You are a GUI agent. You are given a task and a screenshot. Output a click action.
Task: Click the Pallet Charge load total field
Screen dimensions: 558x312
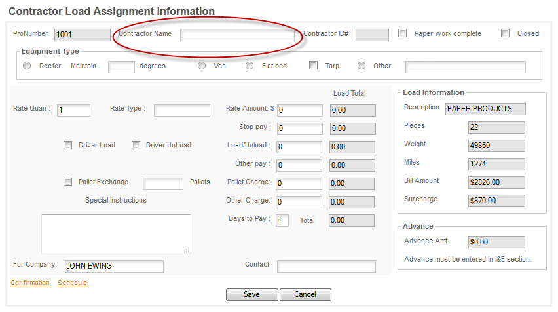click(x=352, y=184)
